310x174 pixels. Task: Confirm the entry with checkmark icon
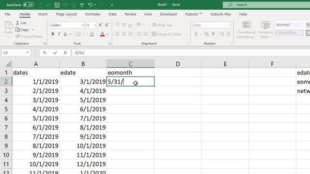tap(55, 53)
